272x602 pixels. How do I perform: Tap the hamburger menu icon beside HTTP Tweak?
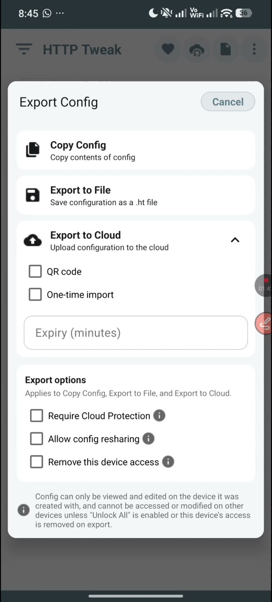pos(23,49)
